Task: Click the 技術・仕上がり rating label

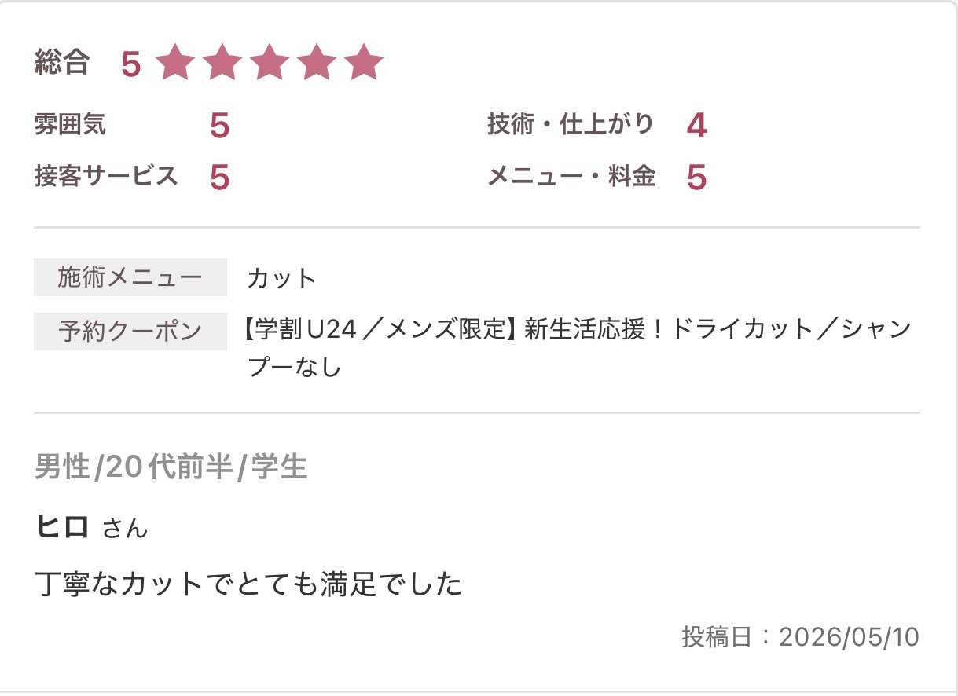Action: pos(571,124)
